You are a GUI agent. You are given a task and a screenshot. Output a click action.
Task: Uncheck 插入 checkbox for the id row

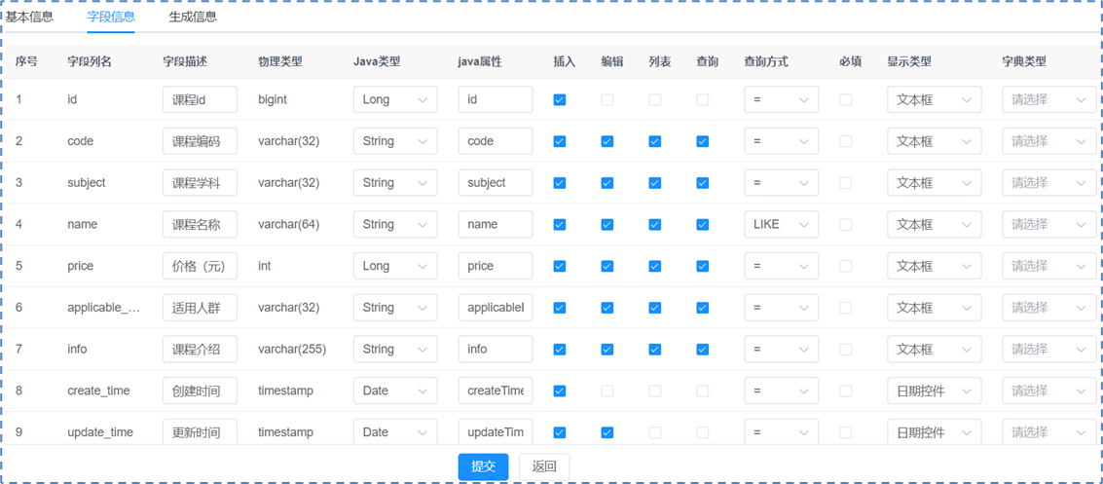pos(560,99)
